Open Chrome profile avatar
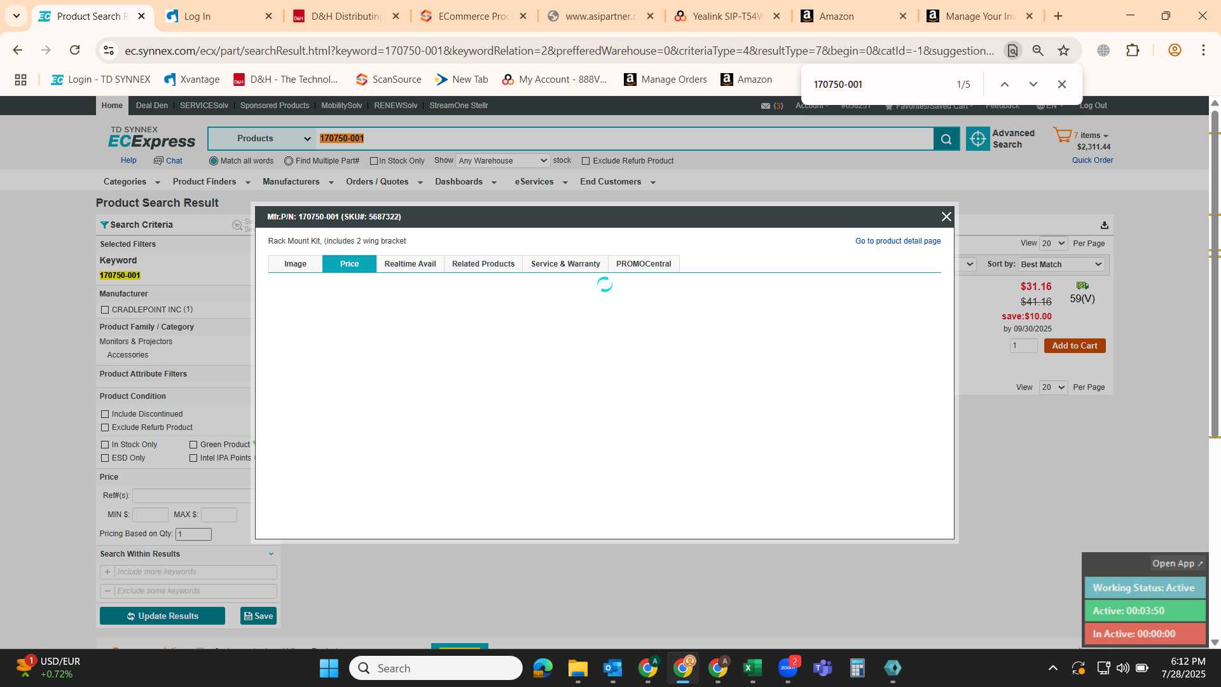Image resolution: width=1221 pixels, height=687 pixels. [x=1175, y=50]
